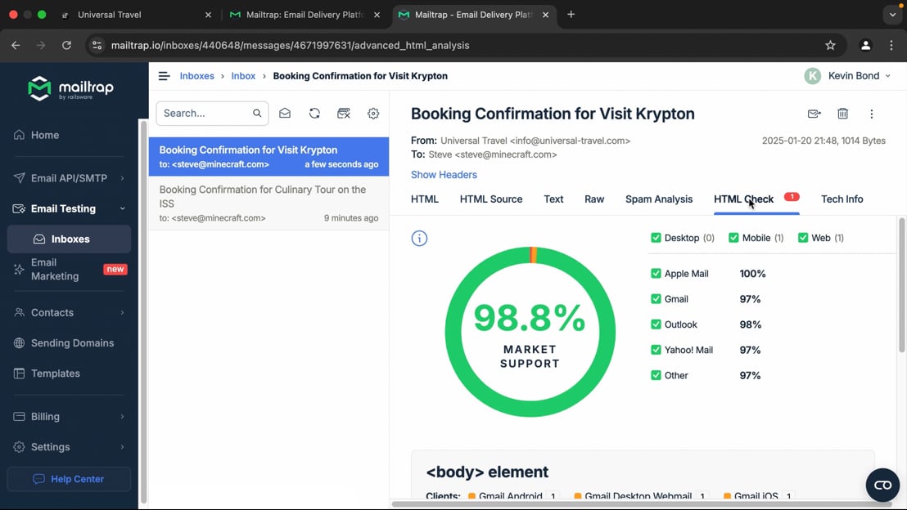Expand the Email API/SMTP sidebar section
This screenshot has height=510, width=907.
[70, 178]
